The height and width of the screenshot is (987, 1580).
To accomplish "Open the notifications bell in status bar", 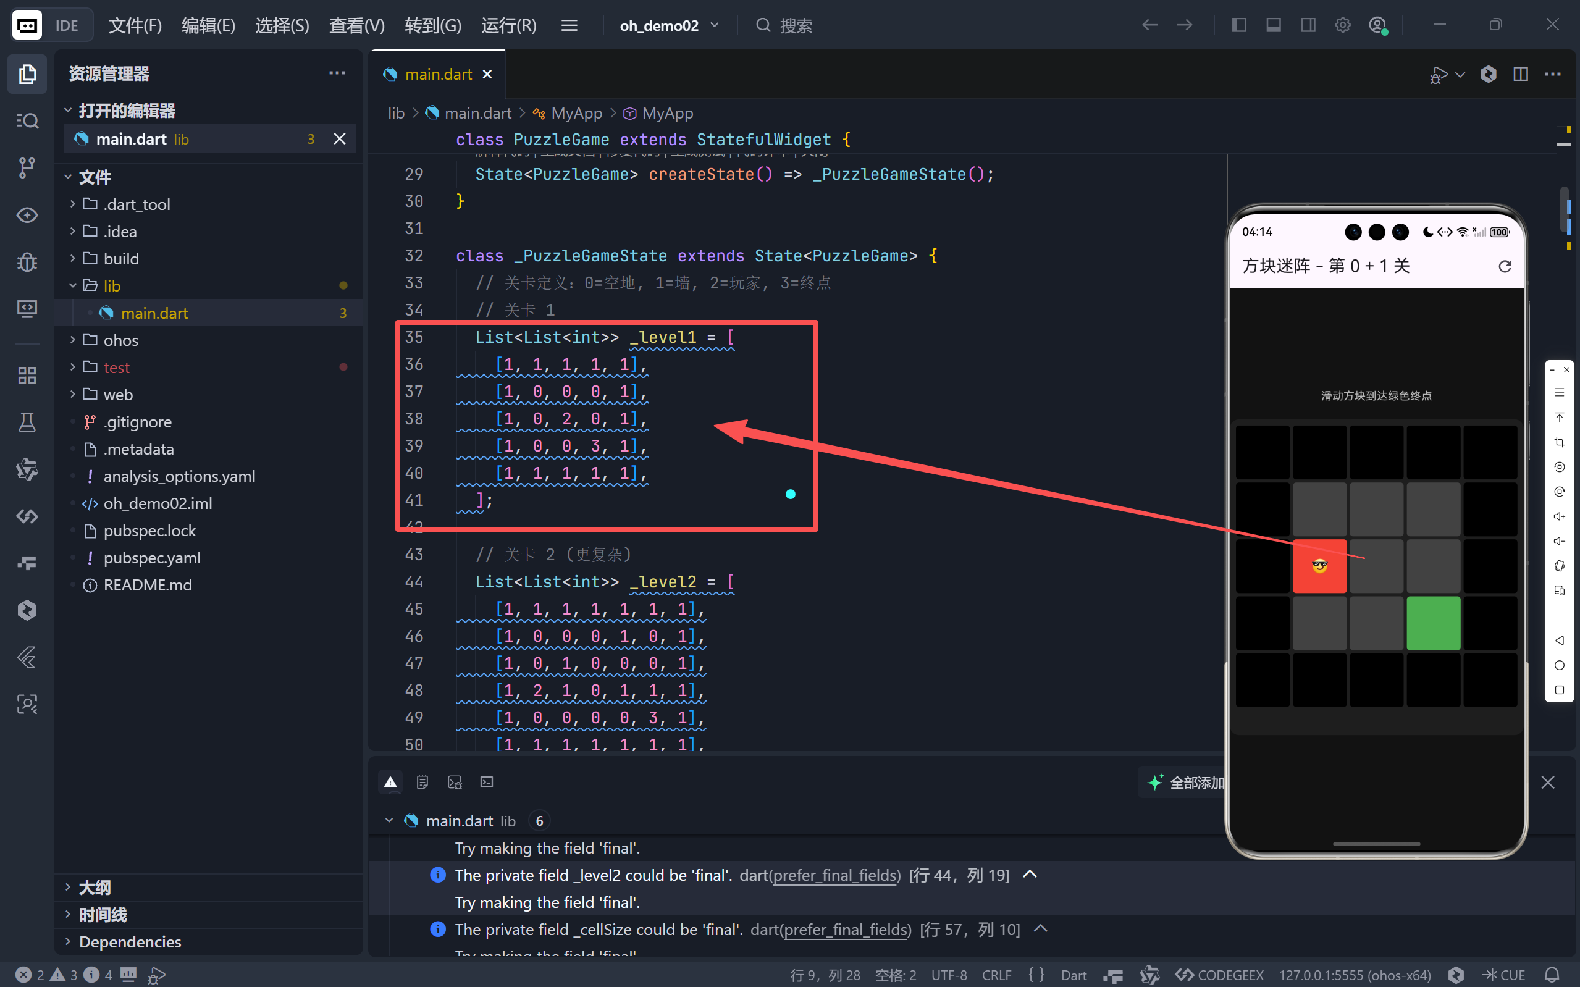I will pyautogui.click(x=1552, y=975).
